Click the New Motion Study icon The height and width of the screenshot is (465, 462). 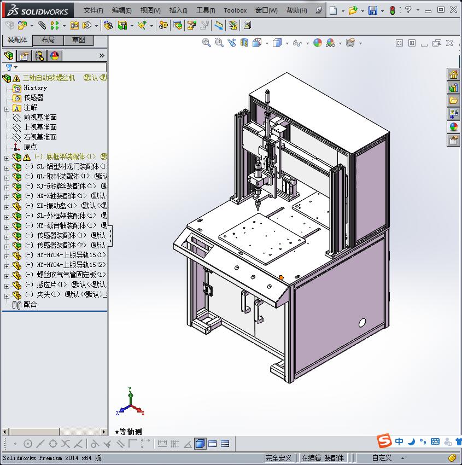point(163,26)
